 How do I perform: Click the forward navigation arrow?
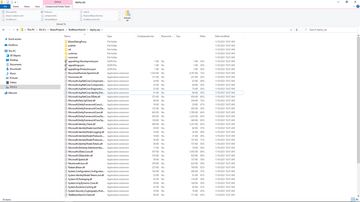pos(9,30)
